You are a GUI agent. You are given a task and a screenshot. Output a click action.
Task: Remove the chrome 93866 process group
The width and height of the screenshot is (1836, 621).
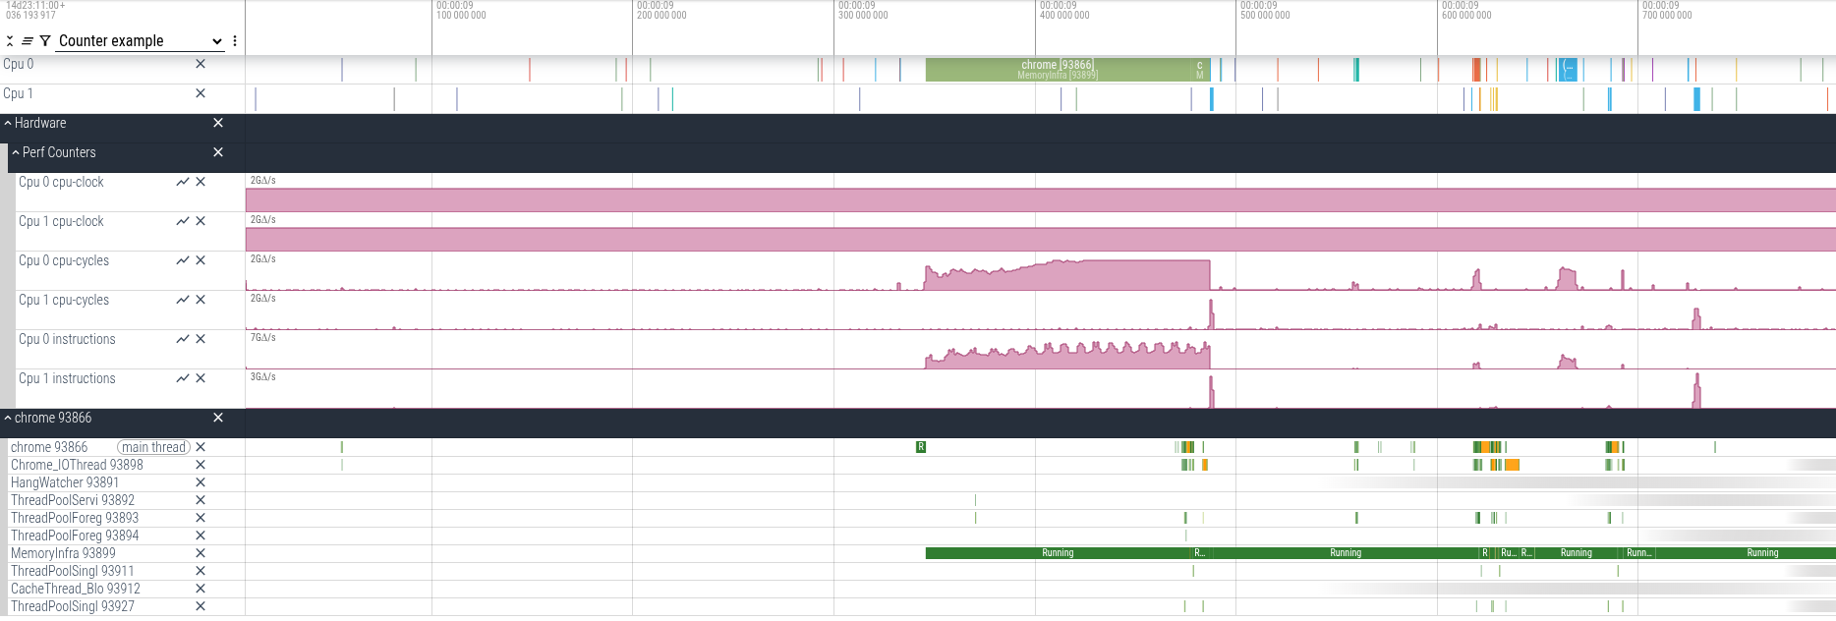(218, 418)
